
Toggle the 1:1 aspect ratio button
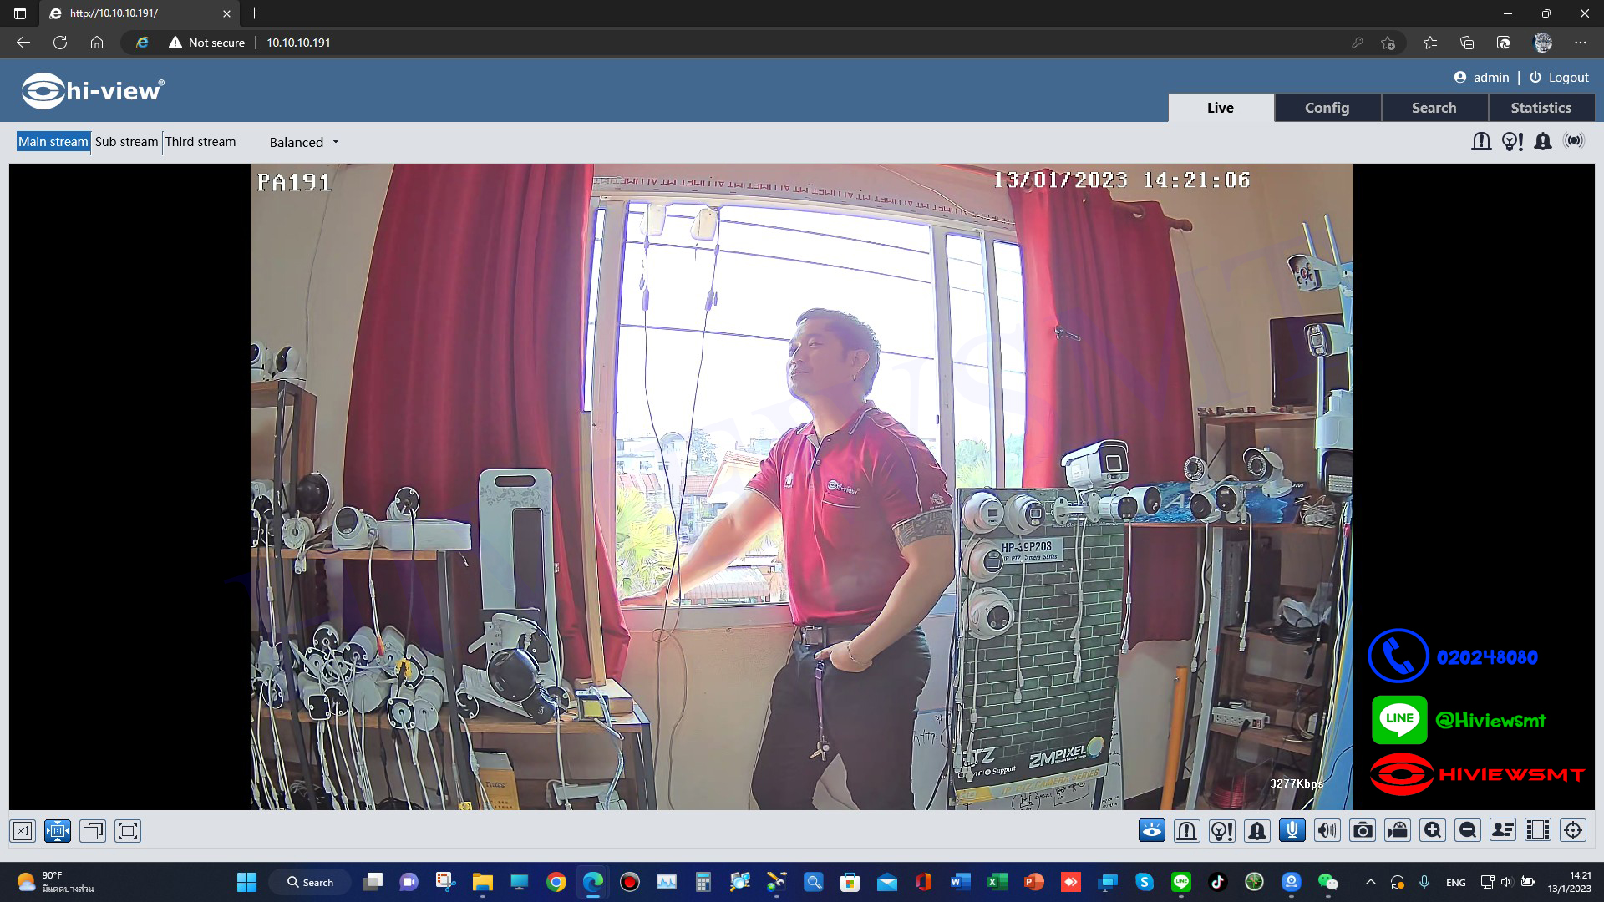pos(58,831)
